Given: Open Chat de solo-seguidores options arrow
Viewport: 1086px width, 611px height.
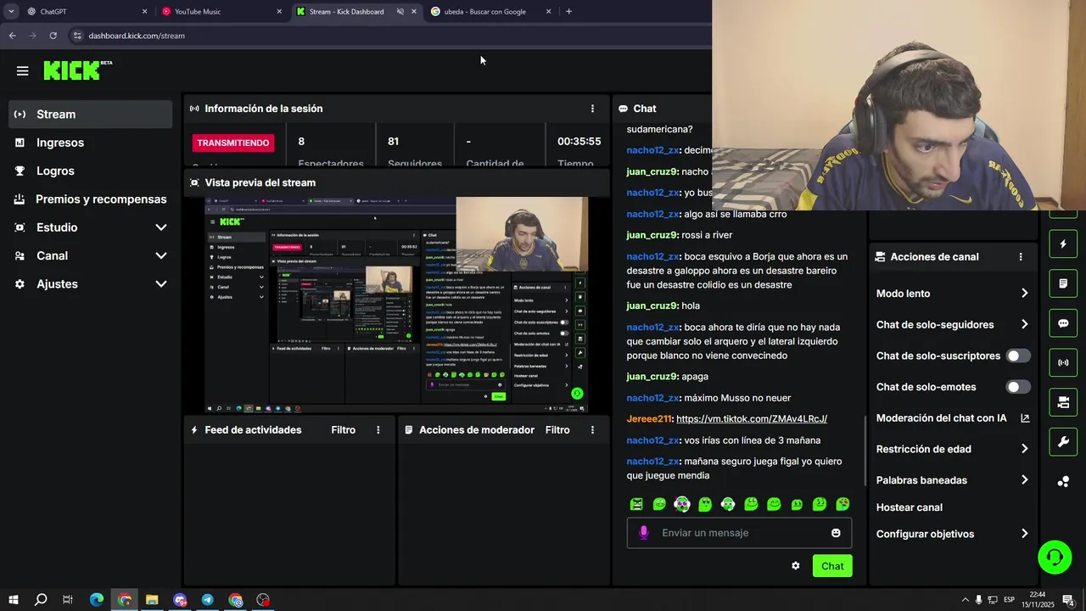Looking at the screenshot, I should [x=1024, y=324].
